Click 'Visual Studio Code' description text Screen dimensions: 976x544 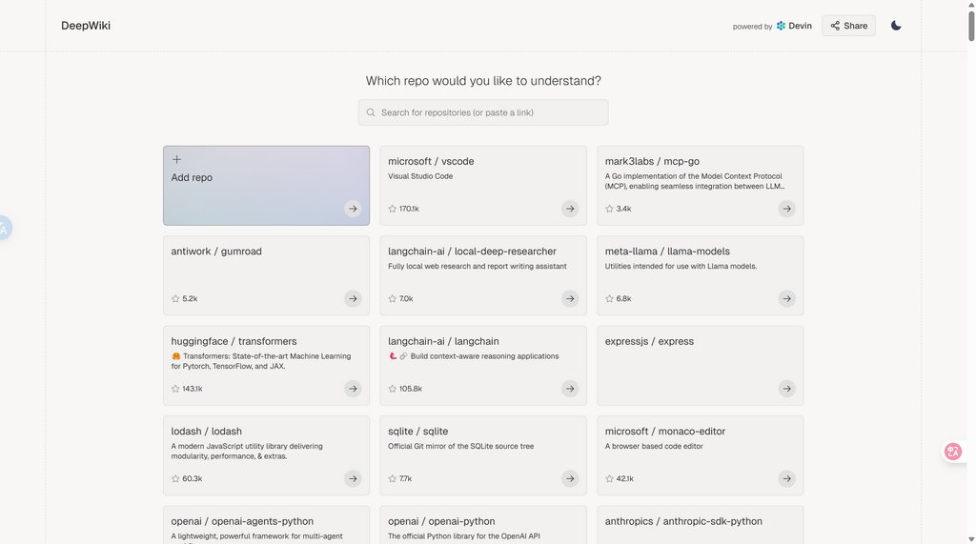point(420,176)
